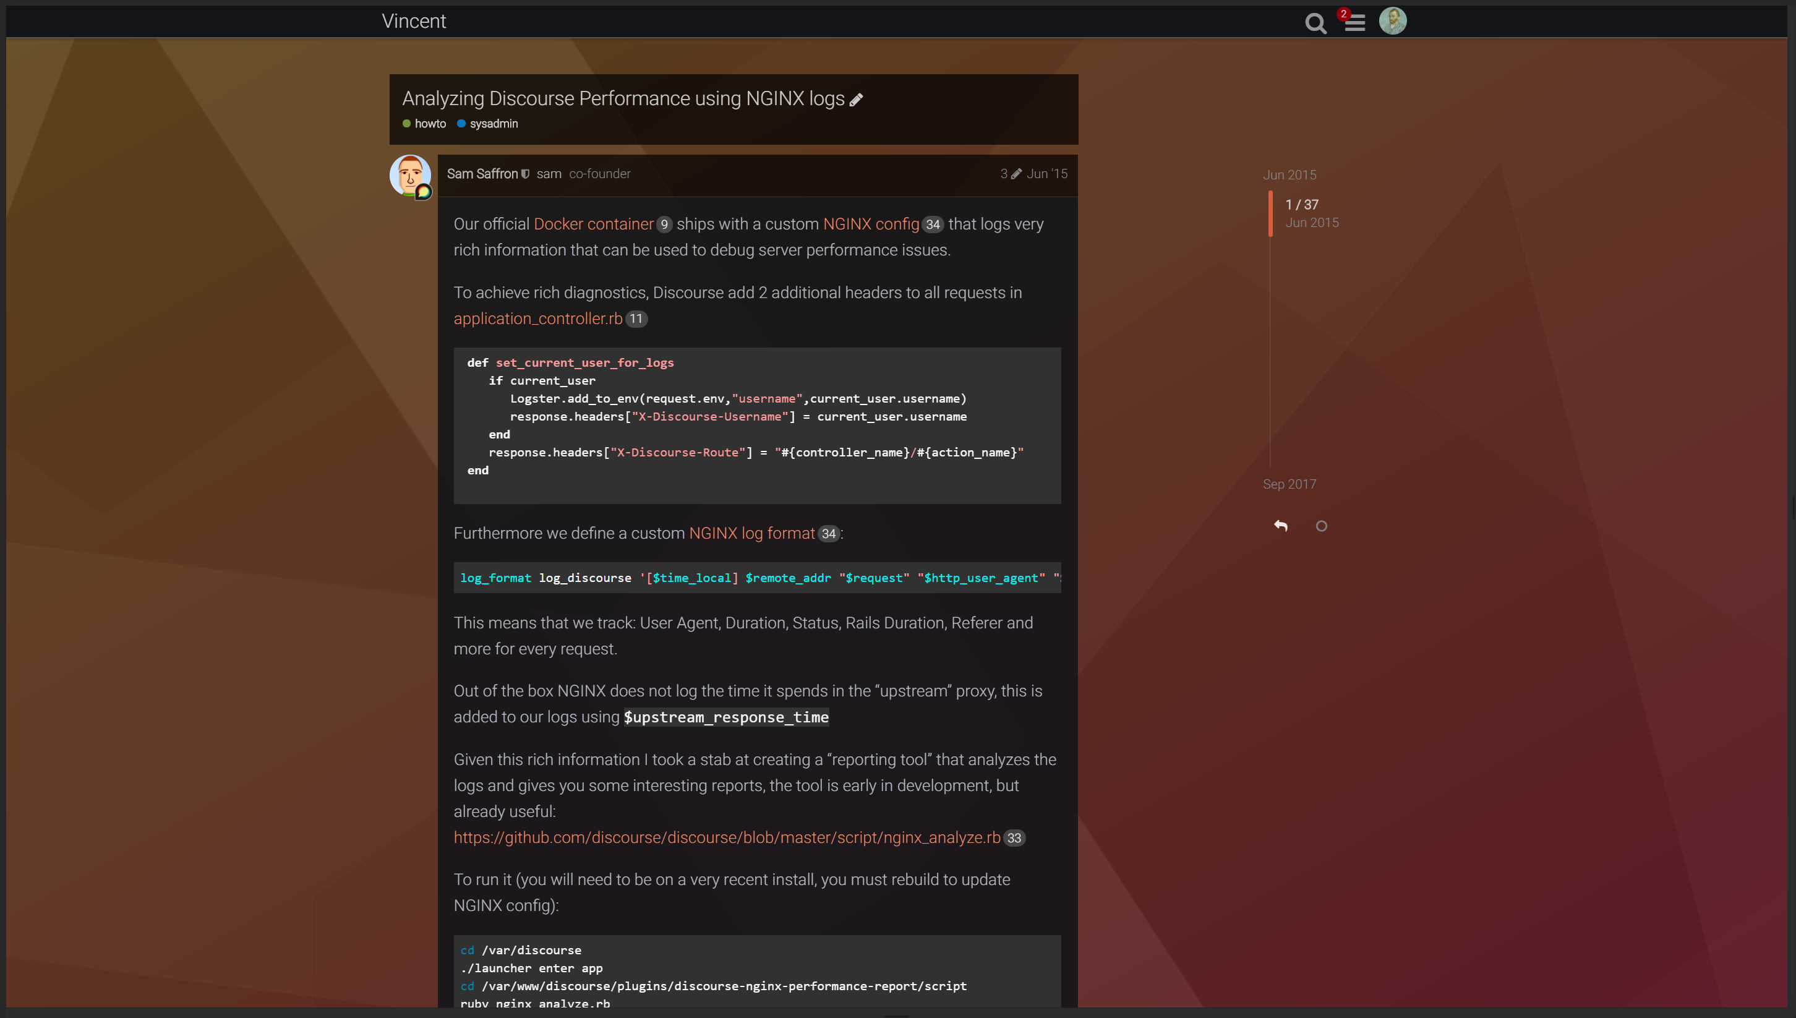Jump to Jun 2015 at the timeline top
Image resolution: width=1796 pixels, height=1018 pixels.
[1290, 175]
